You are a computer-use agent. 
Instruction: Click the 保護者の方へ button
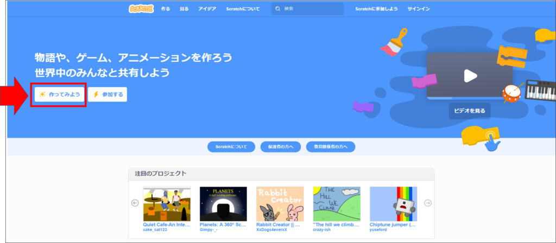pos(281,146)
